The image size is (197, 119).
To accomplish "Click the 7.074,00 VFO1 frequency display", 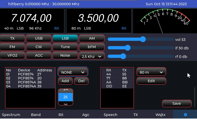I will [x=31, y=18].
